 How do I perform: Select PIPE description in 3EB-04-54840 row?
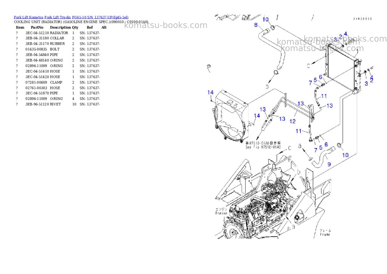click(54, 55)
